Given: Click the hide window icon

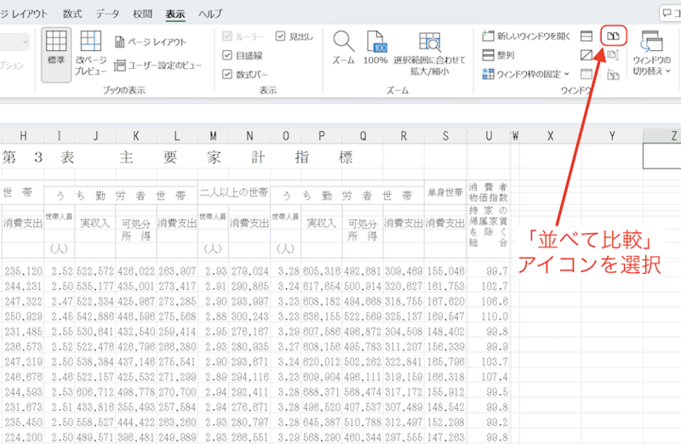Looking at the screenshot, I should (587, 55).
